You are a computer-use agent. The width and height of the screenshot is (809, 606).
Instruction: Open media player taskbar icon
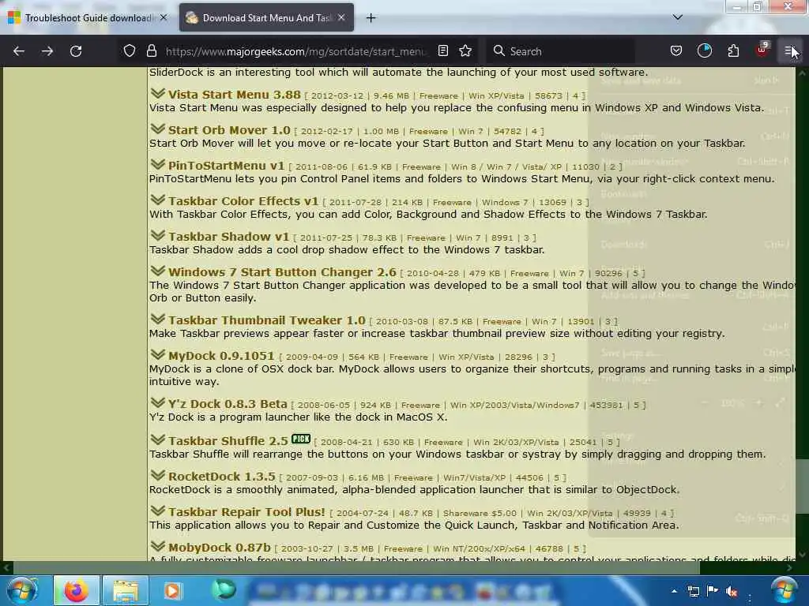pyautogui.click(x=172, y=590)
